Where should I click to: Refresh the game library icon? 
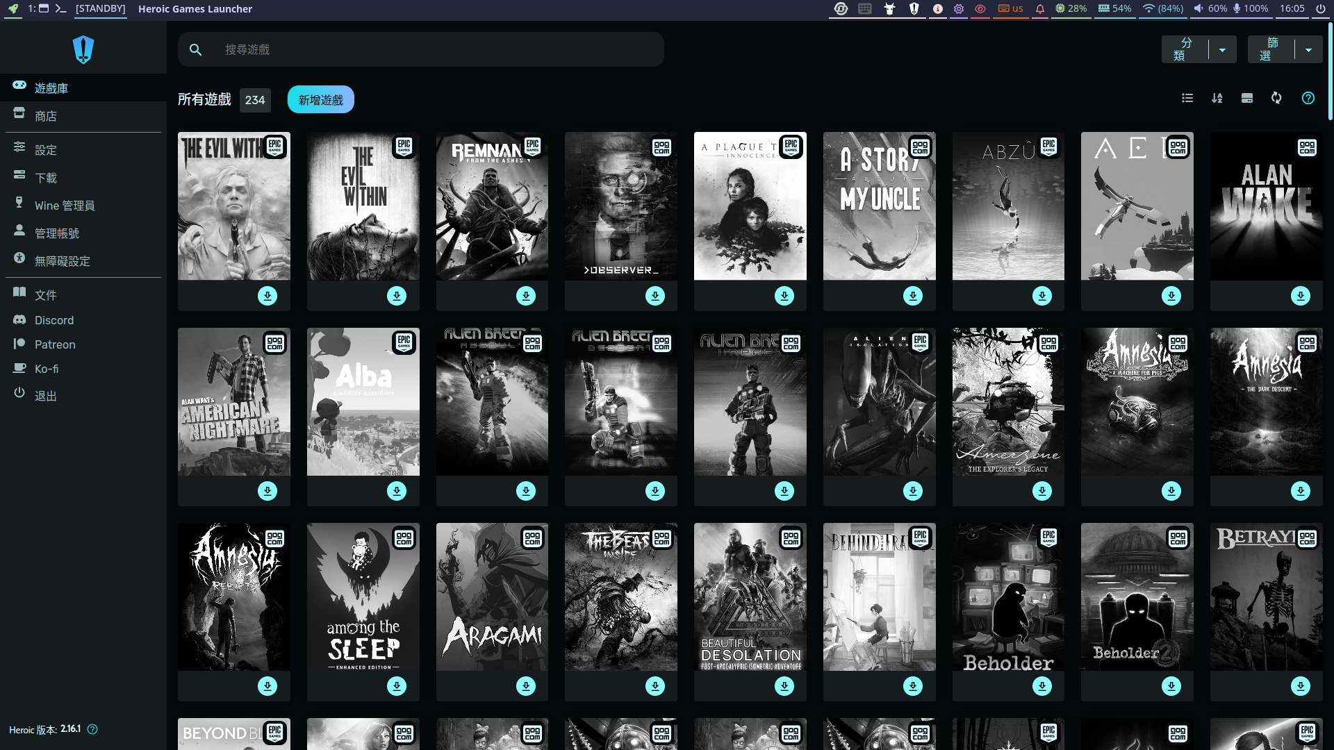tap(1276, 98)
